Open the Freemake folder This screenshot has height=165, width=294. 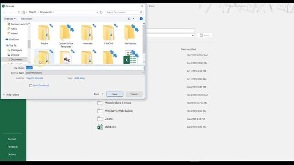pyautogui.click(x=87, y=35)
